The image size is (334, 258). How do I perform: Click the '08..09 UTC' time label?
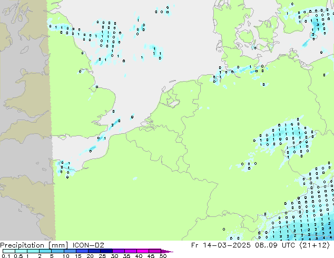(x=275, y=245)
